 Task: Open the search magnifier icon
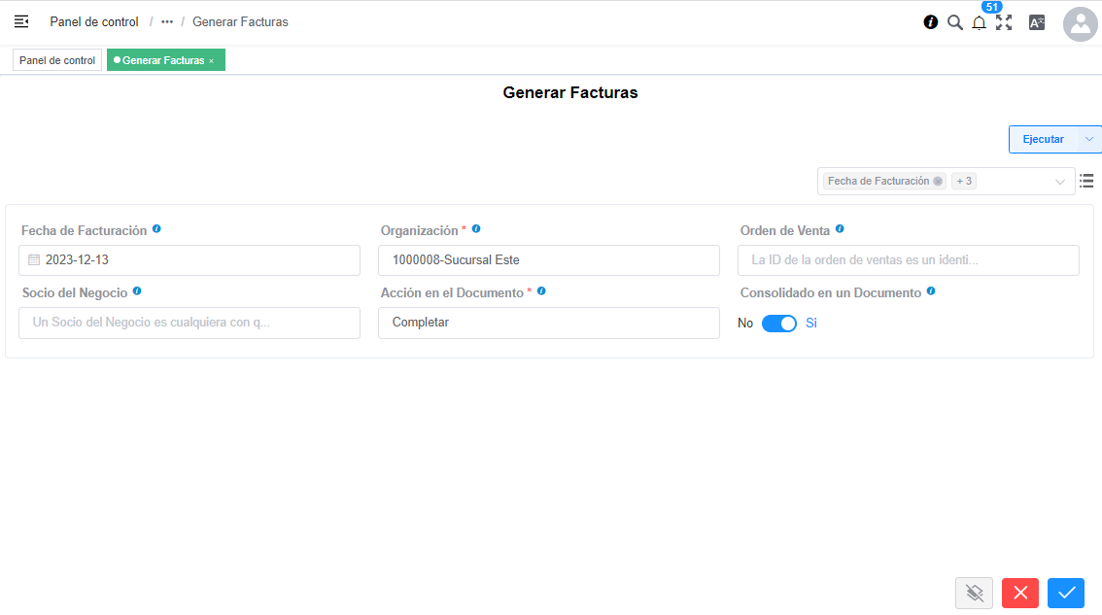[x=954, y=22]
